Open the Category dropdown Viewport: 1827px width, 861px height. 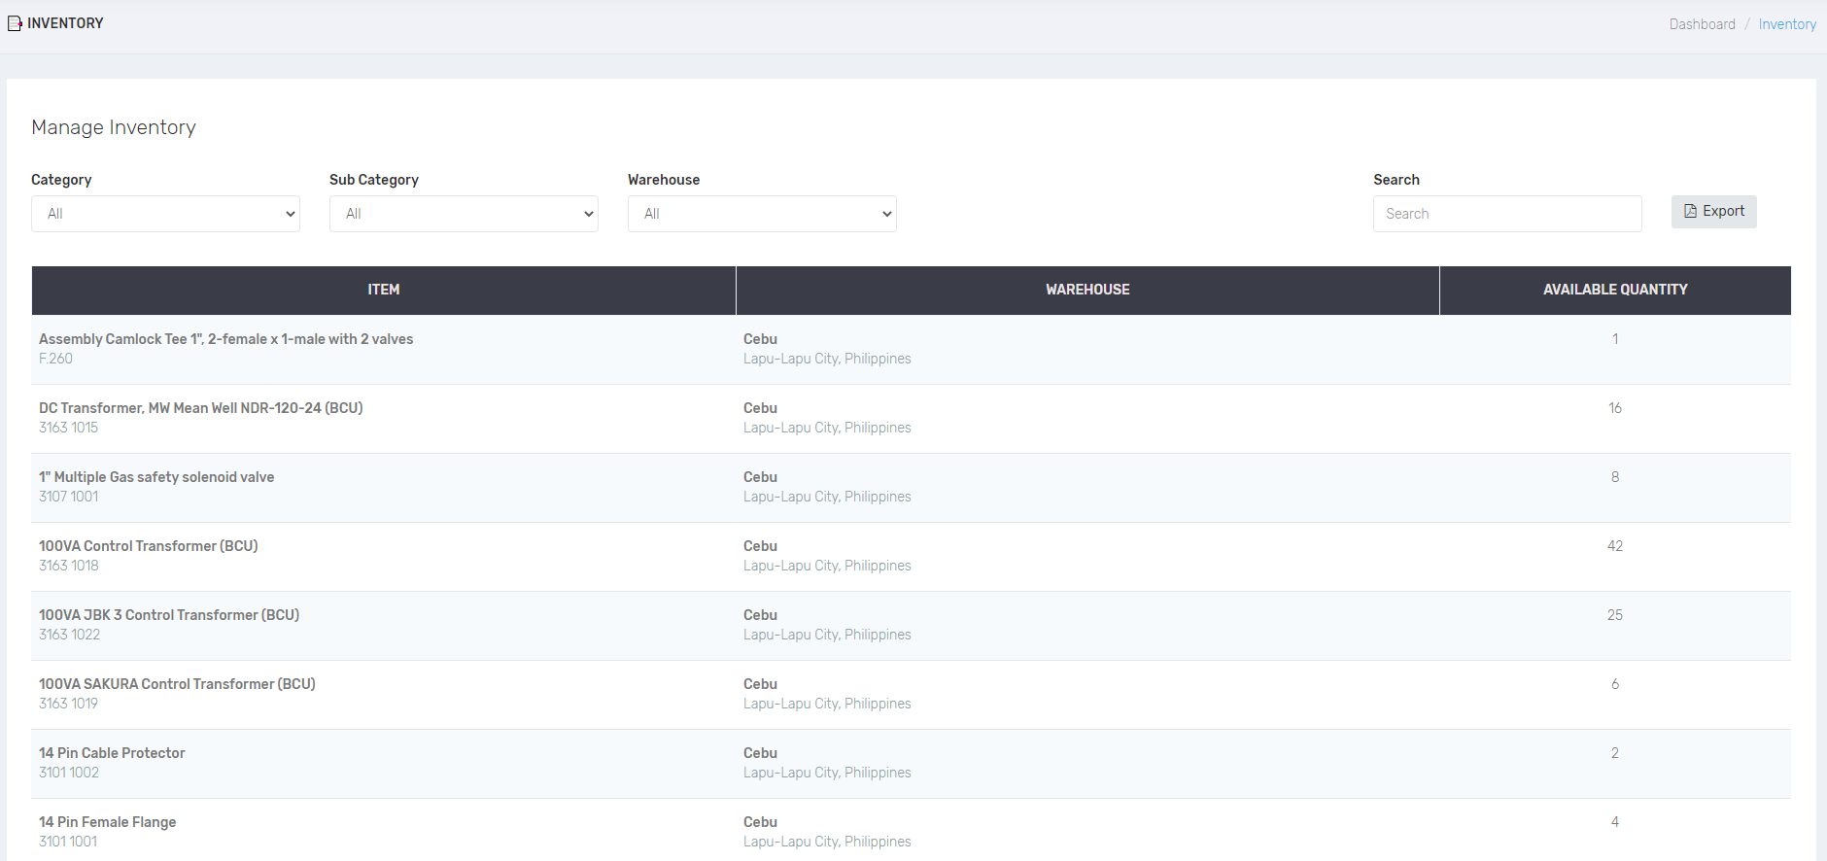point(165,214)
